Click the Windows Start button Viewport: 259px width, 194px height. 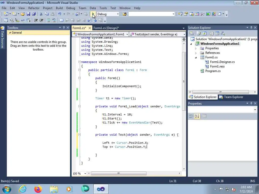(x=7, y=189)
